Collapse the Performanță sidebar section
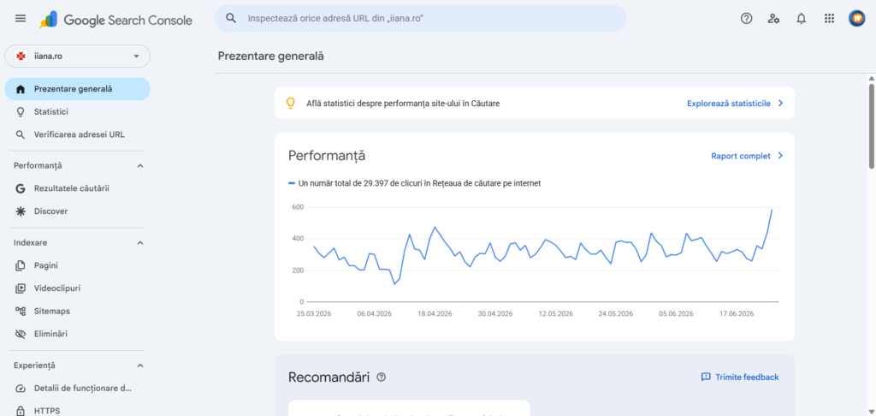The width and height of the screenshot is (876, 416). 140,166
